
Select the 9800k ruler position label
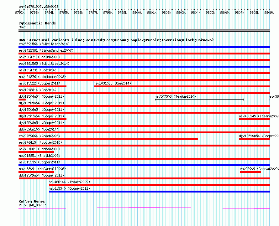(137, 13)
